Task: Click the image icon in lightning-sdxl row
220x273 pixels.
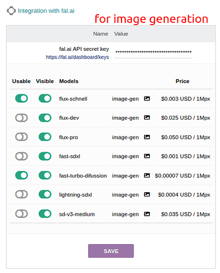Action: tap(147, 194)
